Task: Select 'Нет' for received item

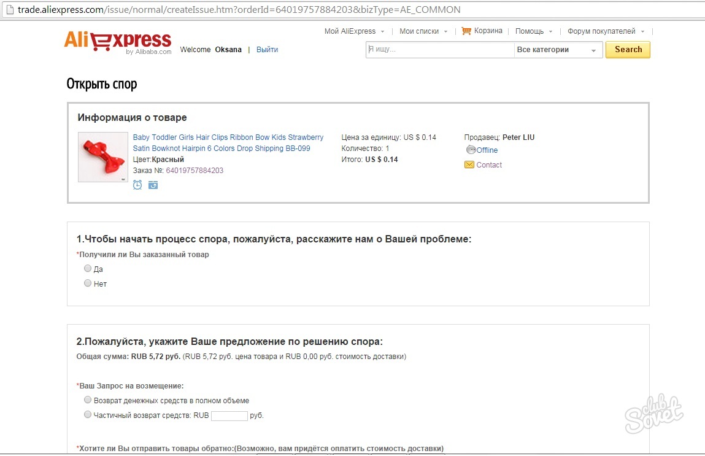Action: tap(88, 283)
